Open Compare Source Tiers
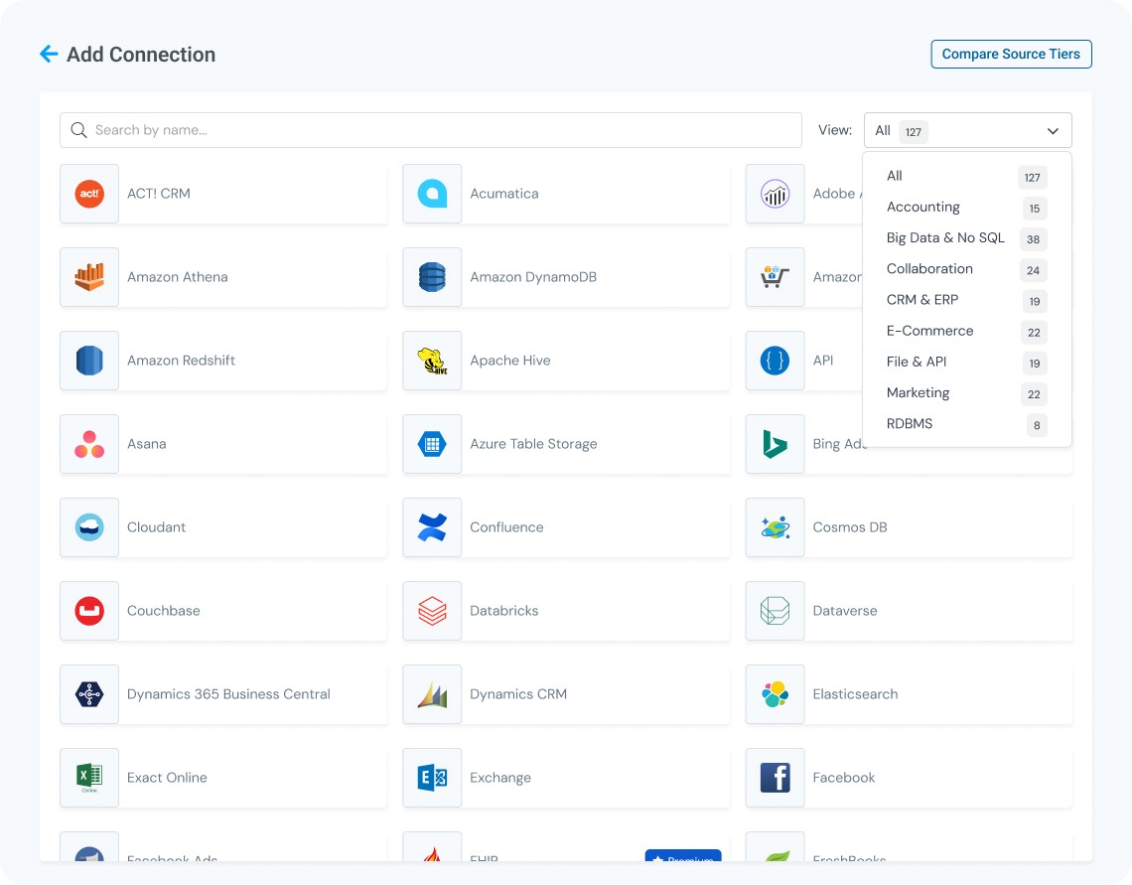1132x885 pixels. 1011,55
